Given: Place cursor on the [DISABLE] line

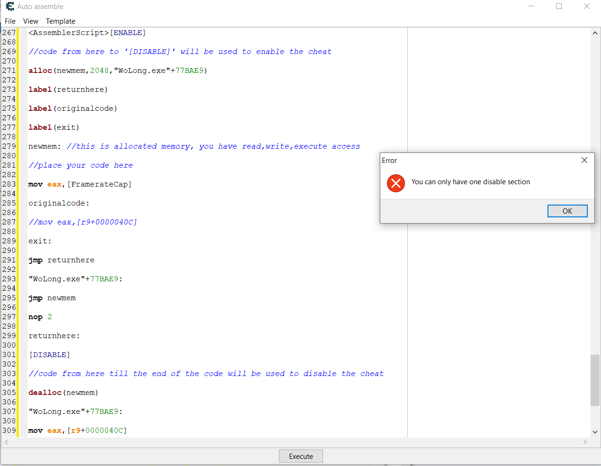Looking at the screenshot, I should click(50, 355).
